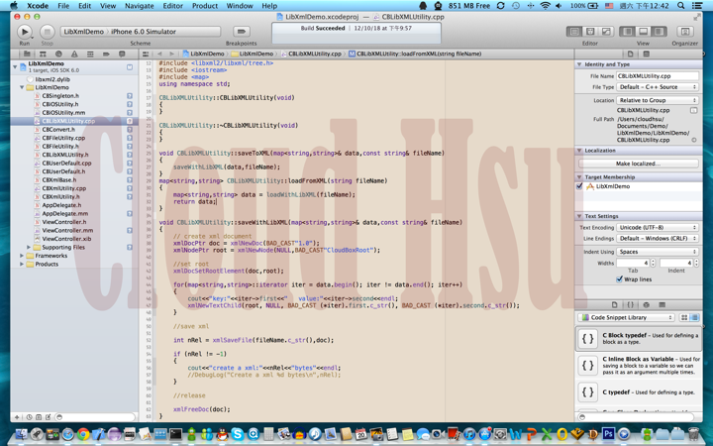Go forward with the jump bar right arrow

click(171, 54)
